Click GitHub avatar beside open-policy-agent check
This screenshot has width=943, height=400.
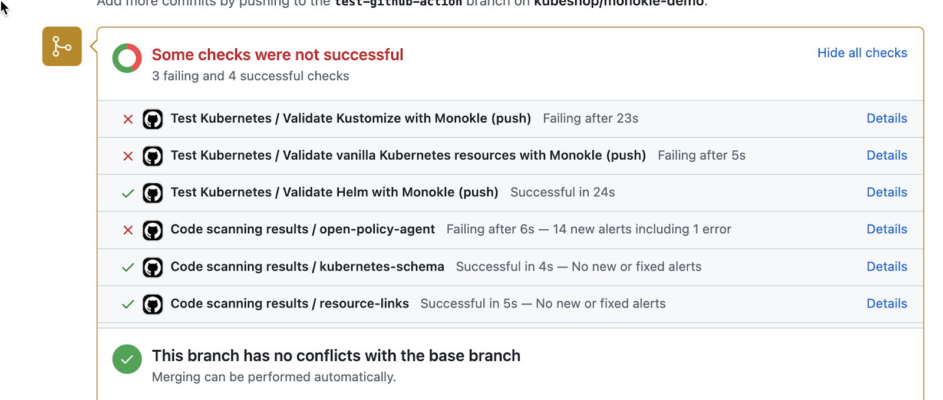pos(153,230)
